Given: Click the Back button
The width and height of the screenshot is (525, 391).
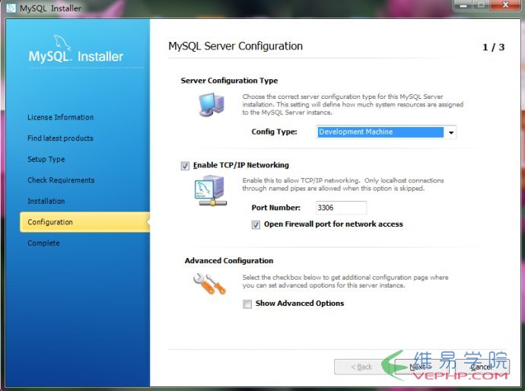Looking at the screenshot, I should point(361,367).
